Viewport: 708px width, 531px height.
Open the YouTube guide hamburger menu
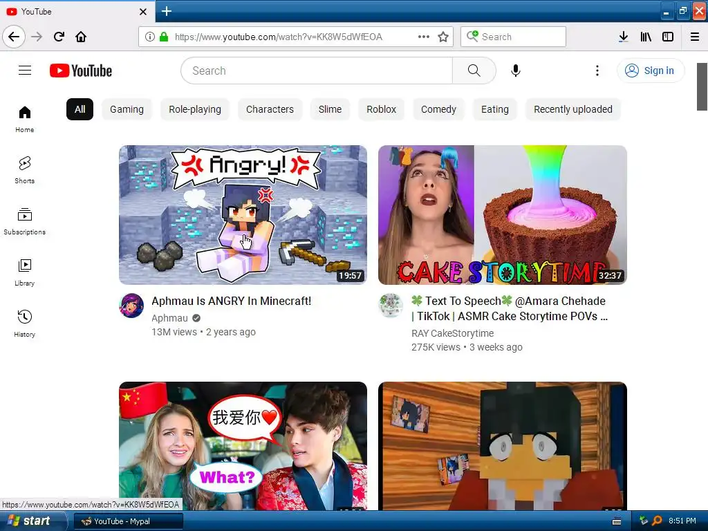(25, 71)
